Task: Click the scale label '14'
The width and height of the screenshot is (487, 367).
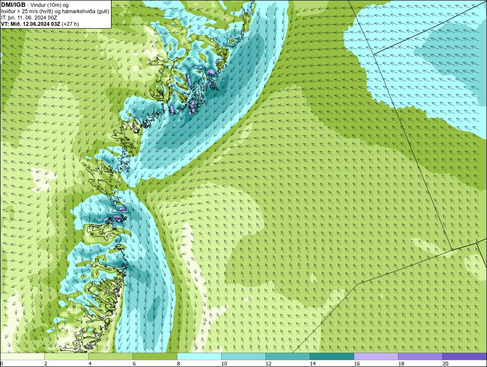Action: click(x=313, y=364)
